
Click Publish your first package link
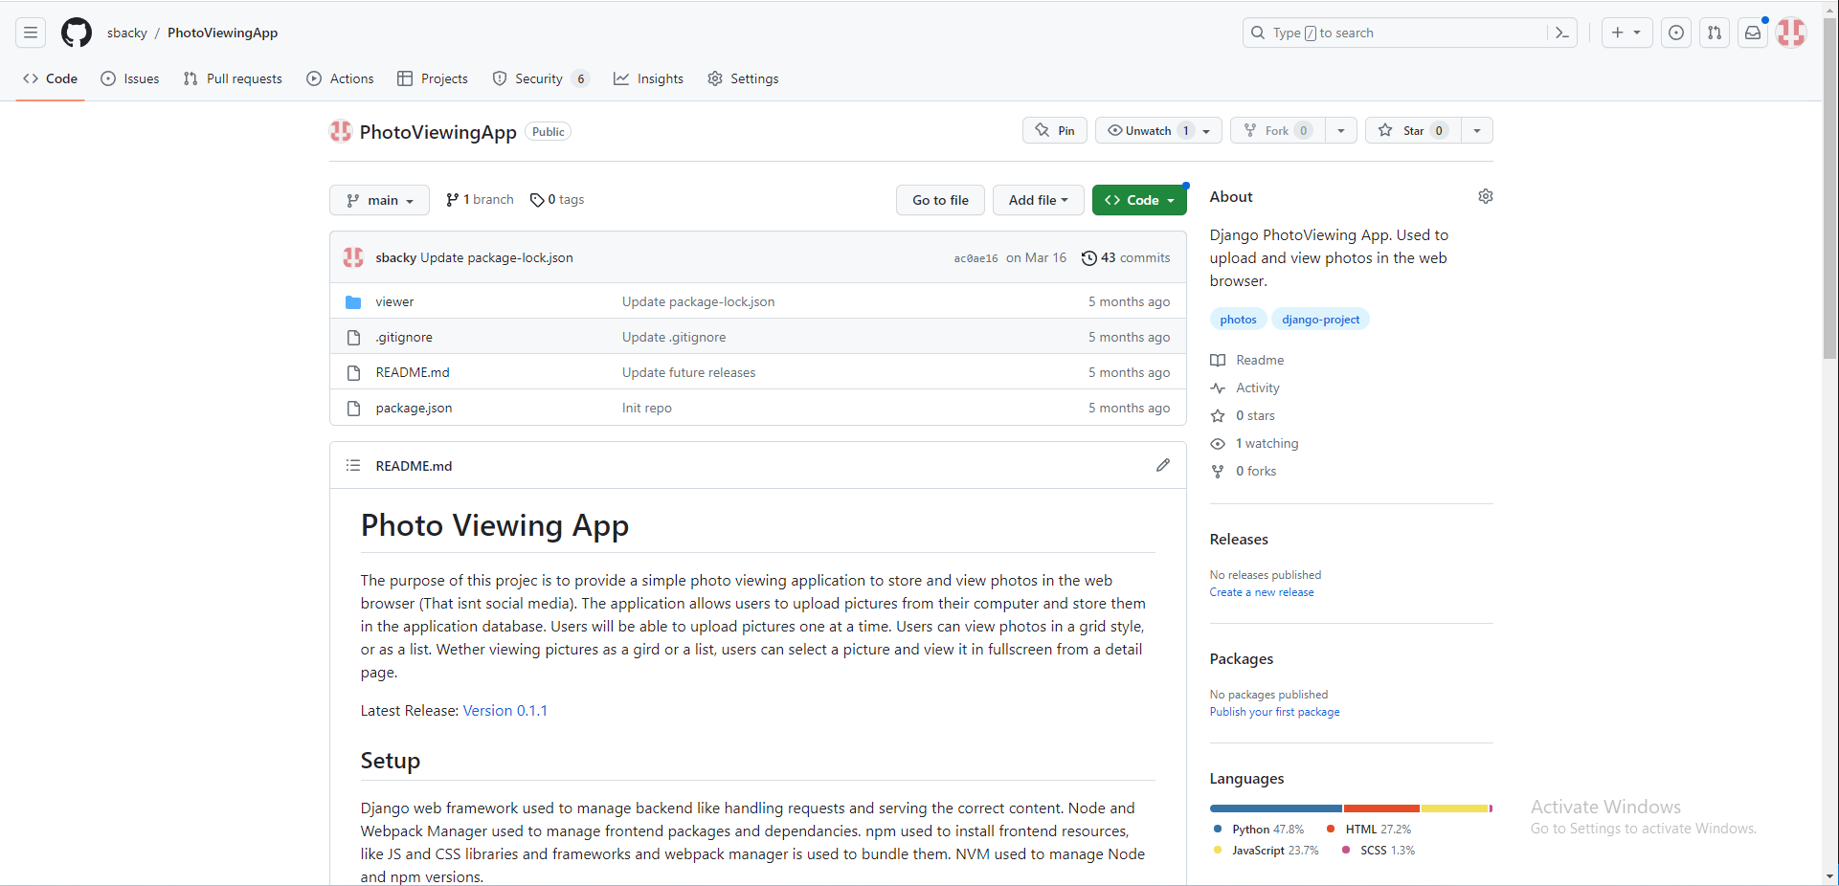1274,712
